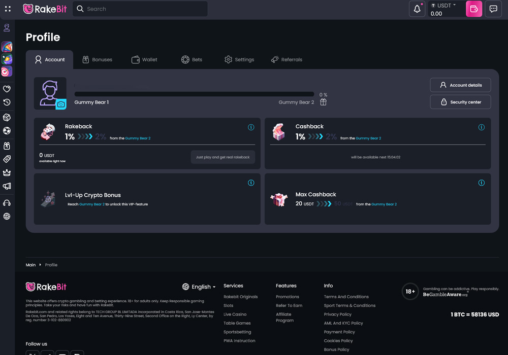
Task: Click the gift icon beside Gummy Bear 2
Action: [x=323, y=102]
